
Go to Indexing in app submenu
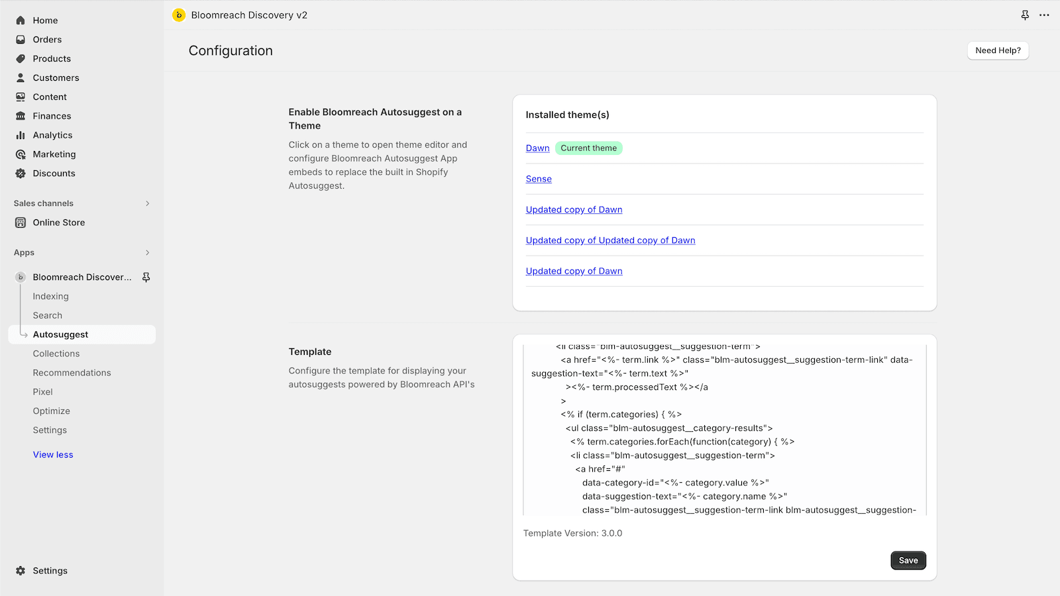coord(51,297)
